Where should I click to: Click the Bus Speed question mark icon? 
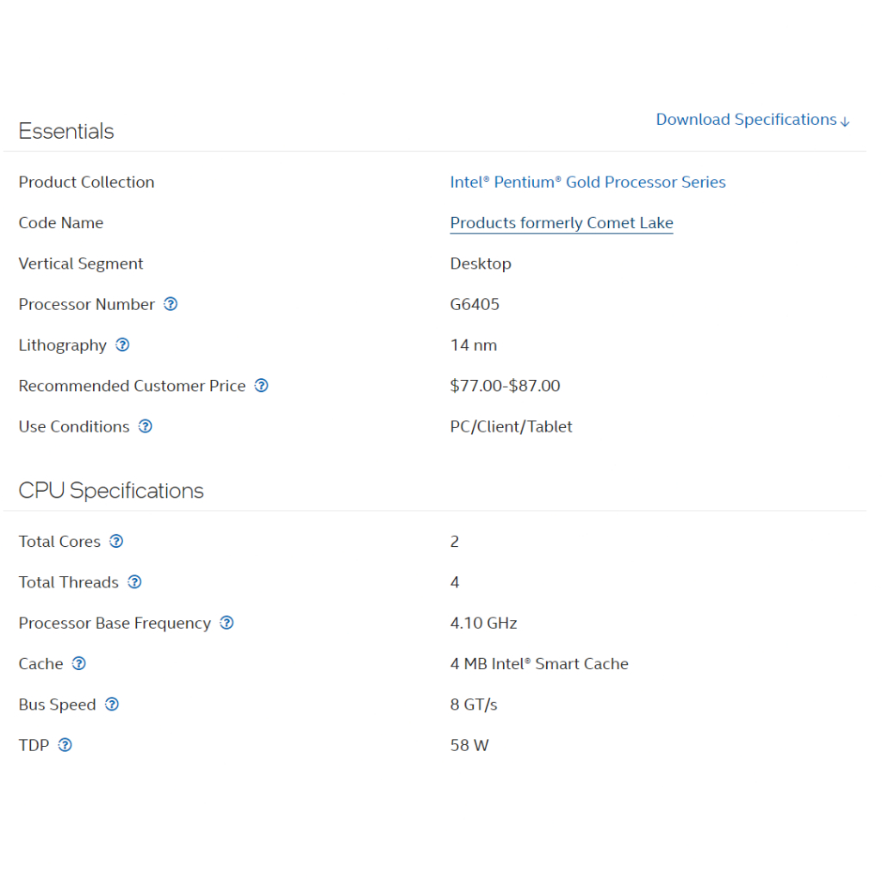(112, 705)
